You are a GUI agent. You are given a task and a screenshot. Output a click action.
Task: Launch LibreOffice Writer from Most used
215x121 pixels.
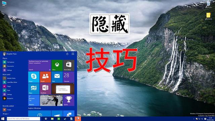click(x=10, y=82)
